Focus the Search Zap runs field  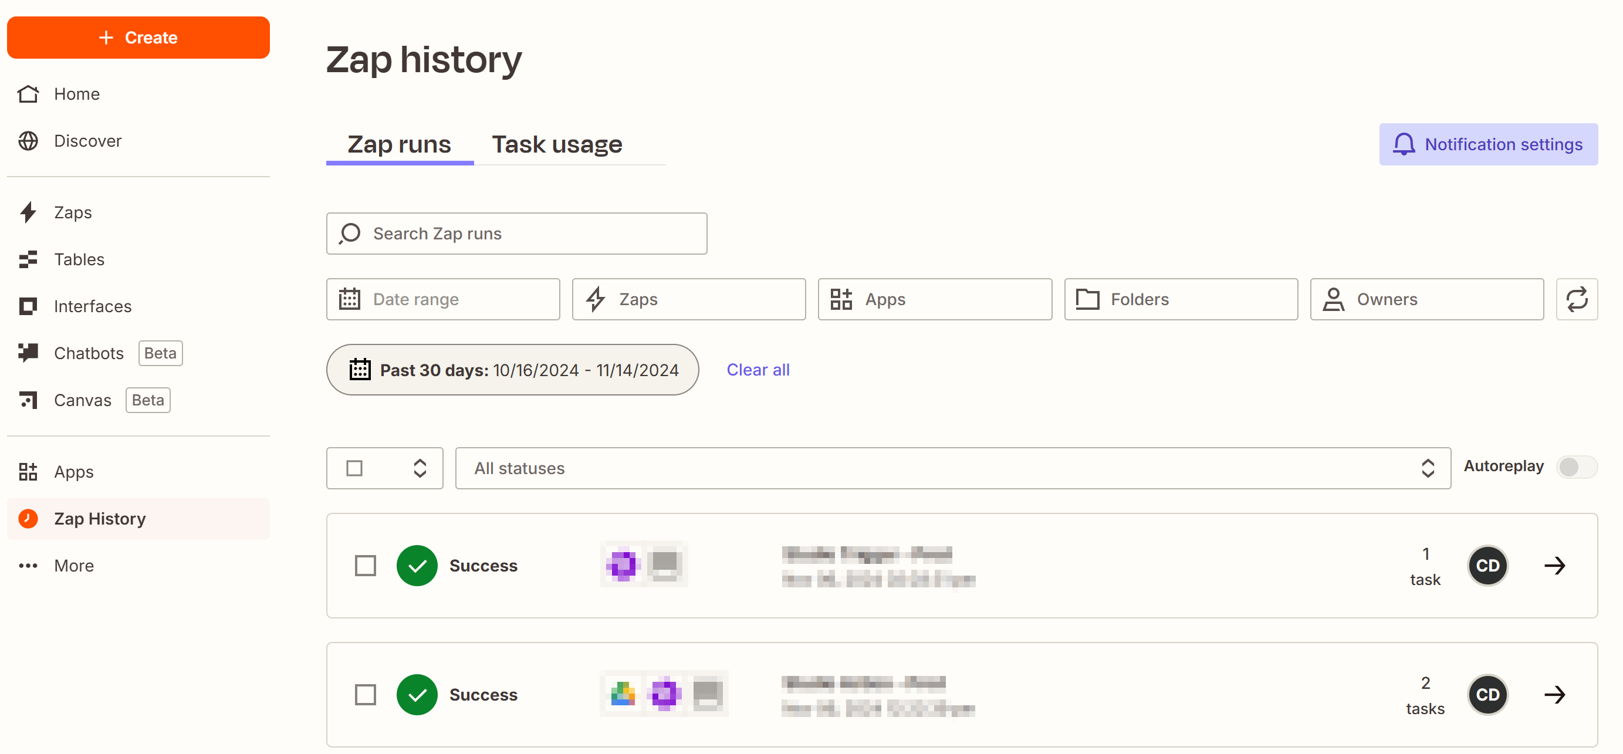coord(516,234)
